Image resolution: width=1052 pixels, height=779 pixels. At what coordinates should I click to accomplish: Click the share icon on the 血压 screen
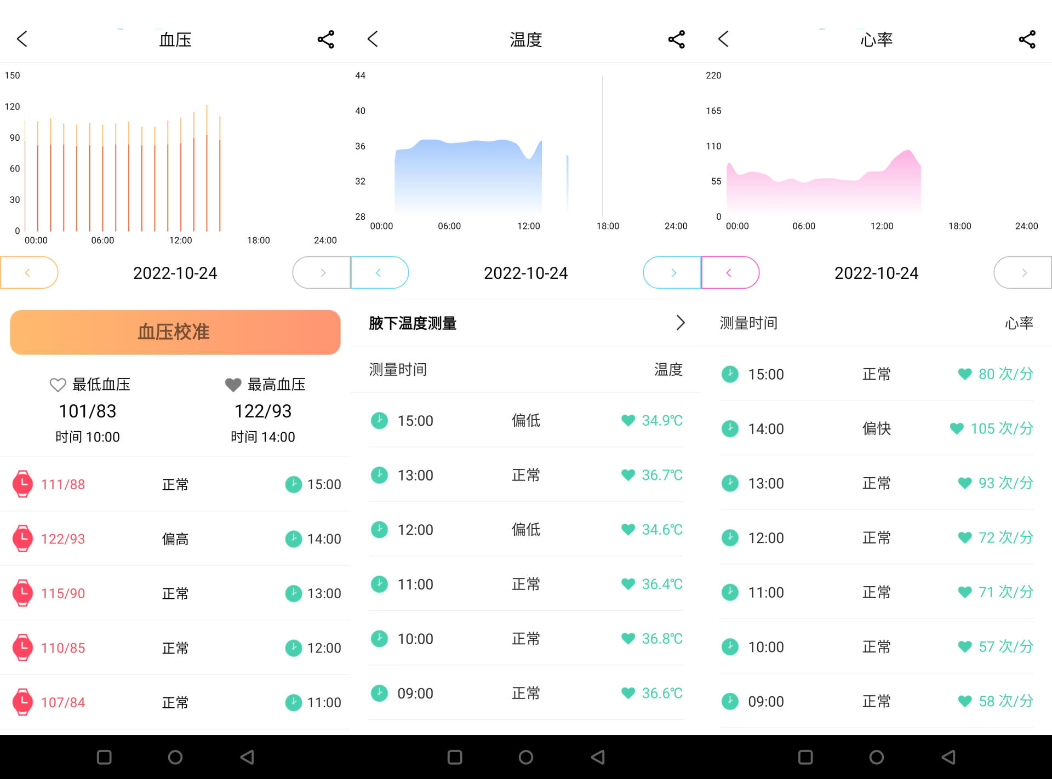pos(326,39)
